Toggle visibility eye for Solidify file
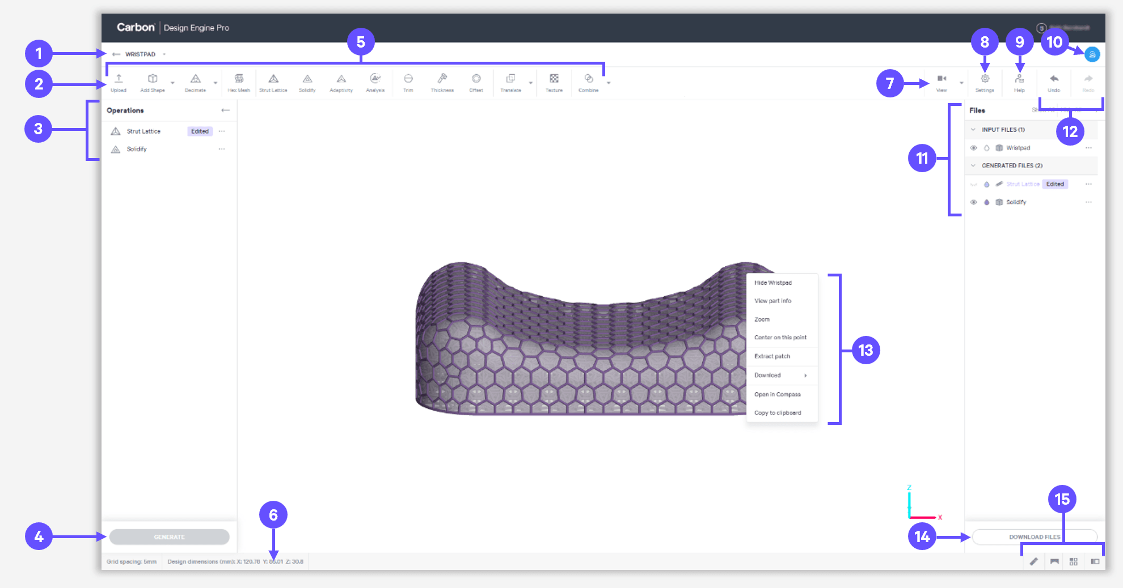The image size is (1123, 588). point(974,202)
